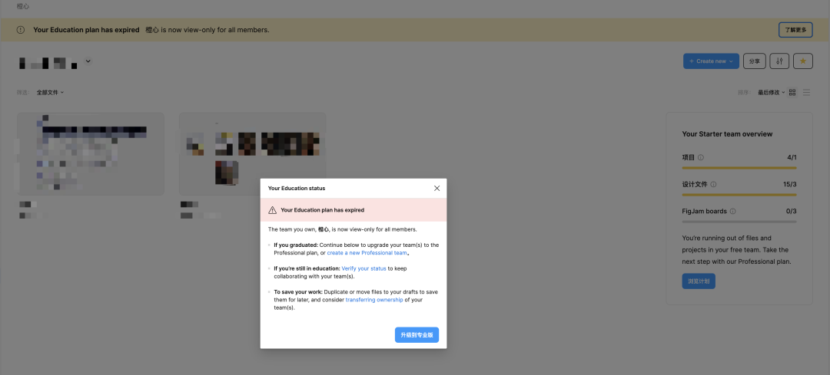Click the 升级到专业版 upgrade button
The image size is (830, 375).
[417, 335]
